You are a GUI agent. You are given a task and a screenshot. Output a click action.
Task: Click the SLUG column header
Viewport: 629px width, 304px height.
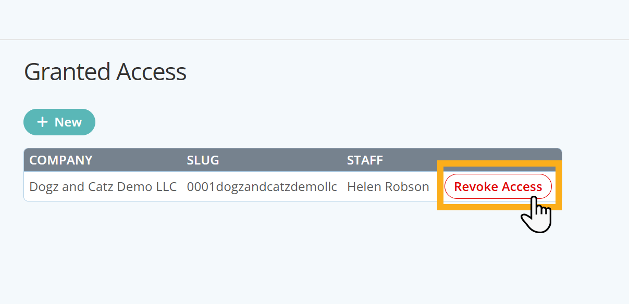203,160
